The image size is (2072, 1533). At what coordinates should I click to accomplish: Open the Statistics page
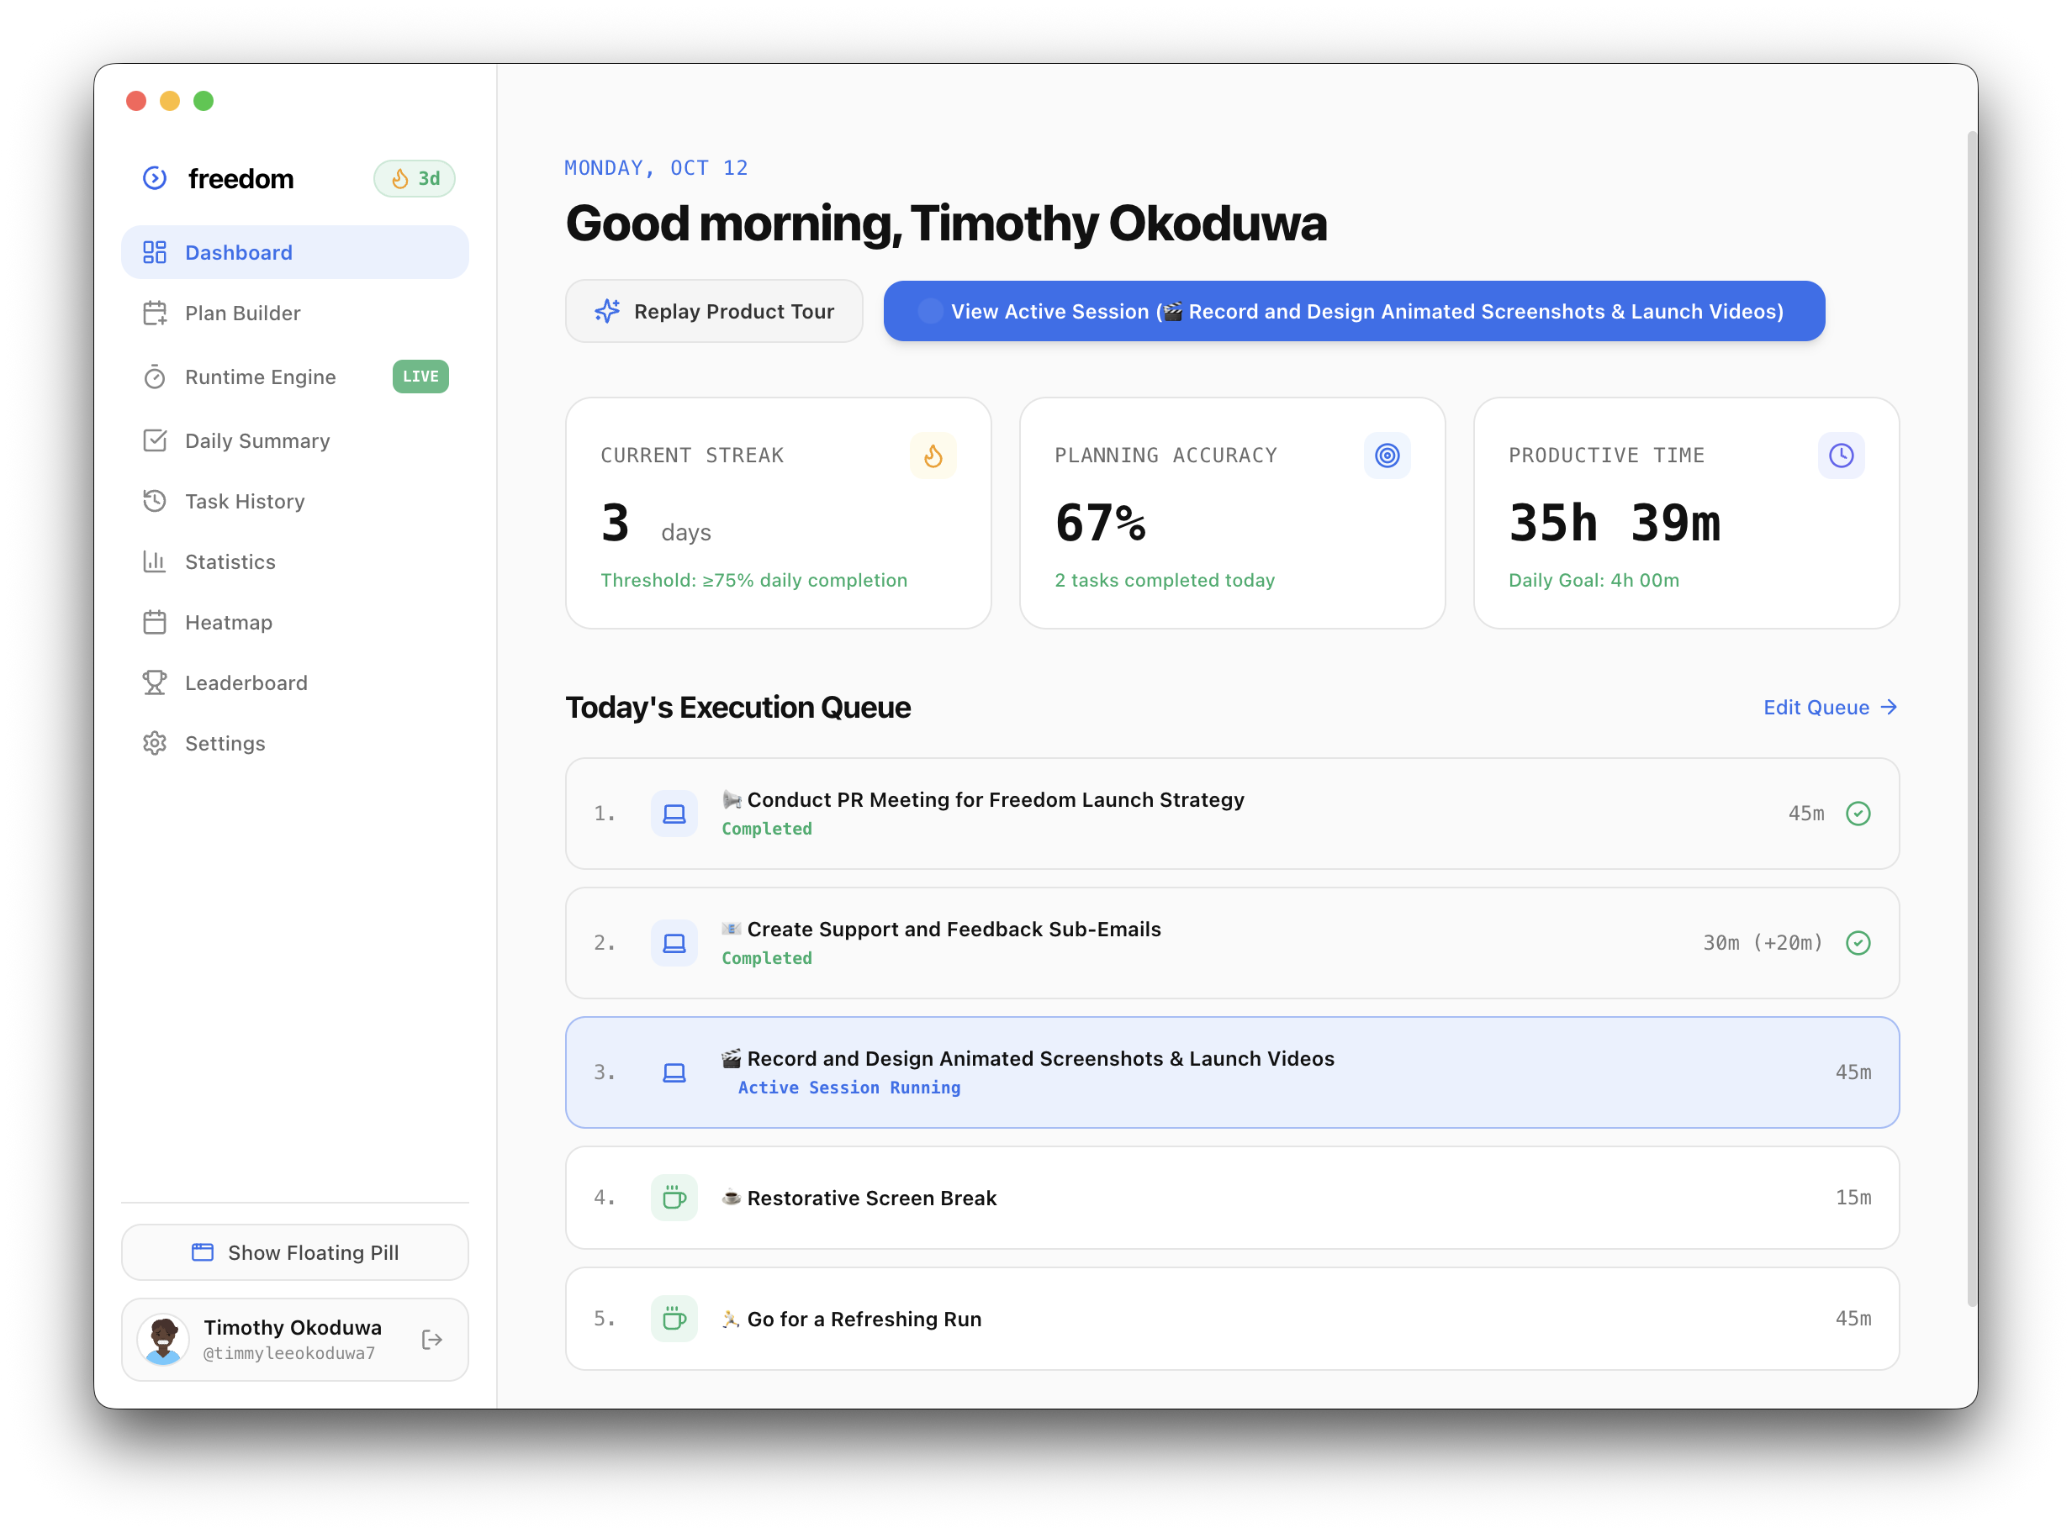[295, 561]
